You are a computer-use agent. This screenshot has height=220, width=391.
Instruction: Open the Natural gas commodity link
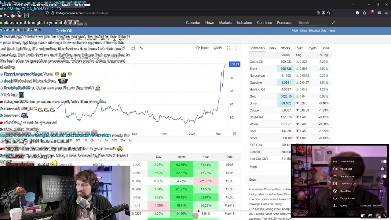click(x=258, y=75)
